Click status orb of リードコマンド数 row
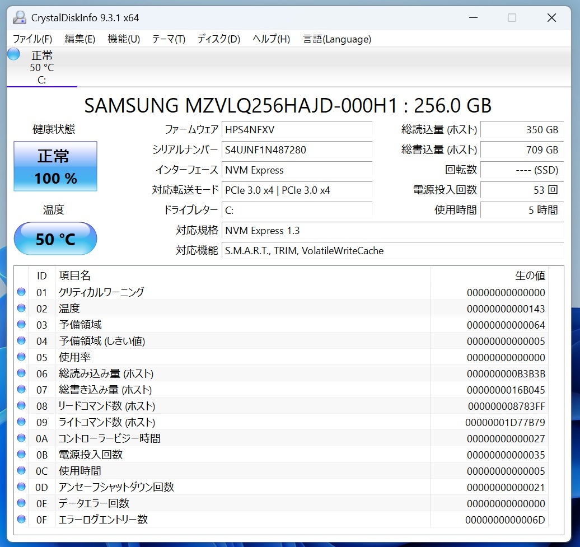The height and width of the screenshot is (547, 580). click(21, 405)
